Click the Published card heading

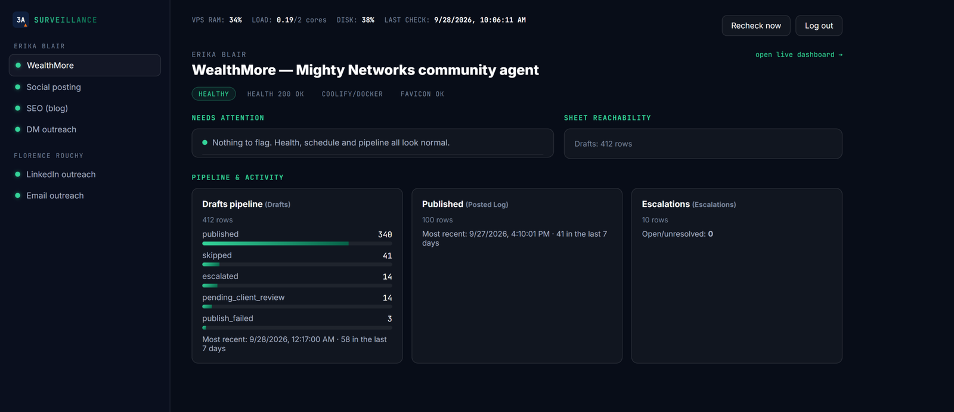click(465, 204)
